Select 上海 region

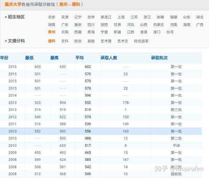pyautogui.click(x=121, y=17)
